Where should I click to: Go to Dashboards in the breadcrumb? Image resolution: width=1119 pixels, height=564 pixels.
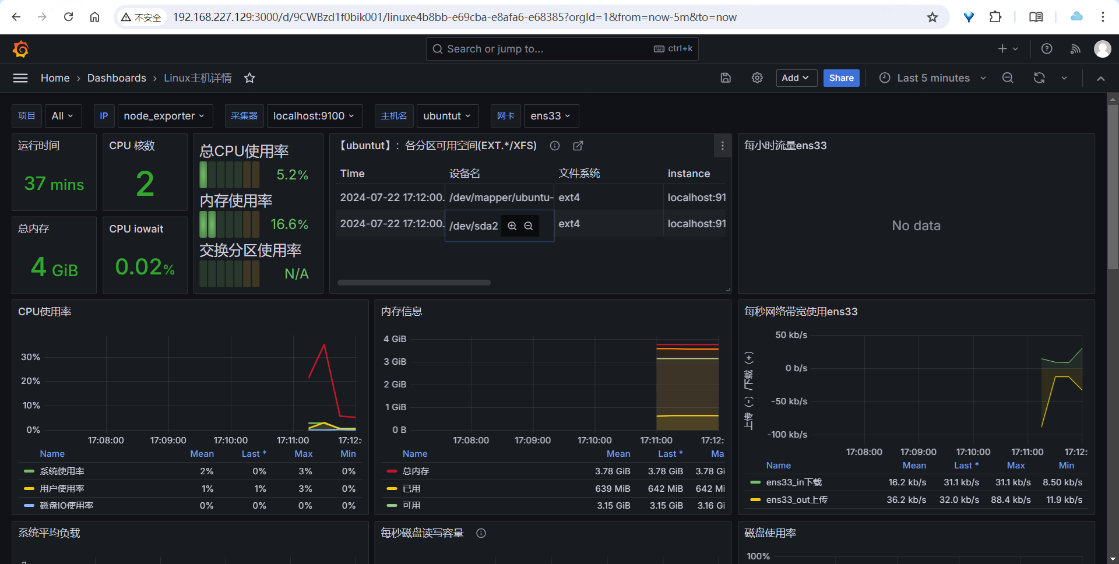pos(117,78)
